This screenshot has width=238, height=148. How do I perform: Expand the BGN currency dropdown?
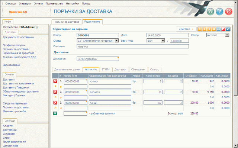[163, 41]
